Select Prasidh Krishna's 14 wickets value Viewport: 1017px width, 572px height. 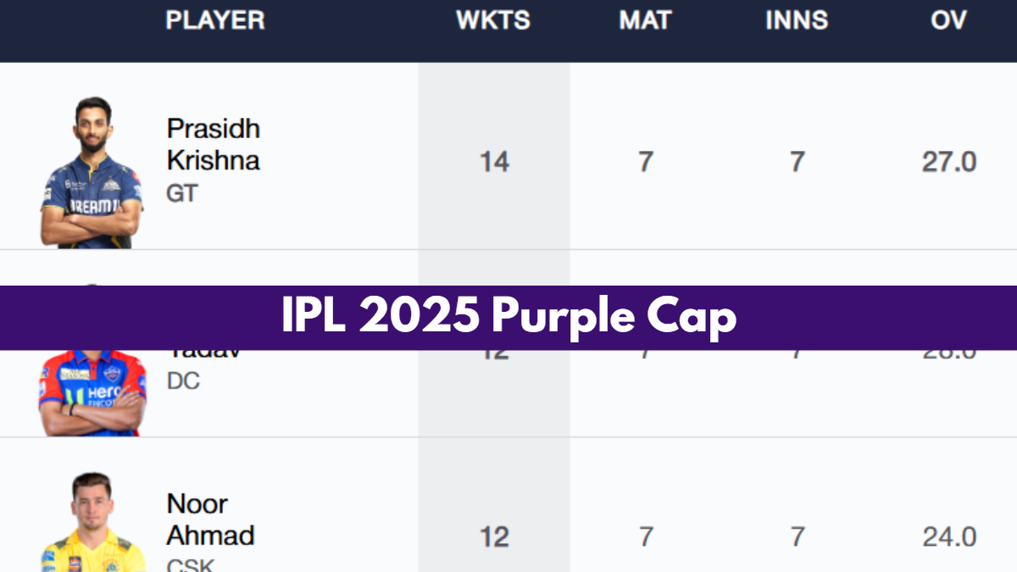click(x=494, y=161)
